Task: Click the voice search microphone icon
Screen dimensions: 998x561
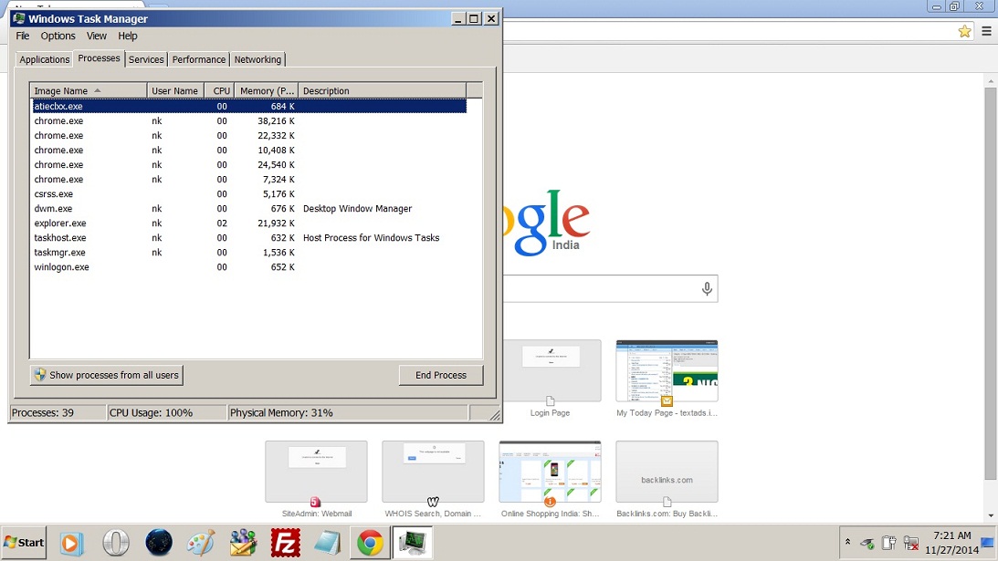Action: [706, 289]
